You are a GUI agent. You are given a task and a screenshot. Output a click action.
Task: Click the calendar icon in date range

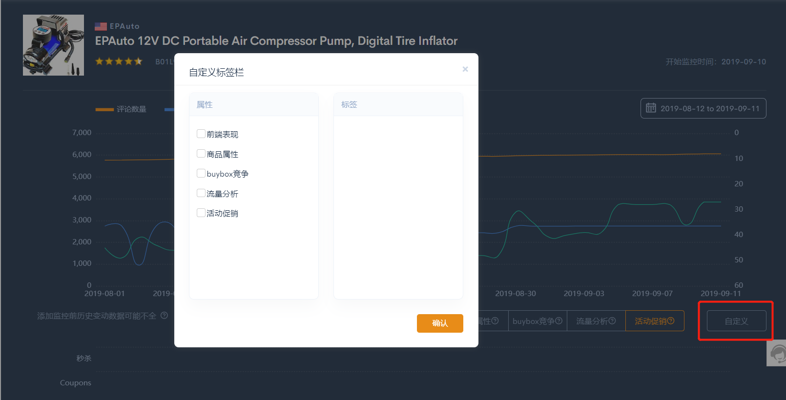tap(651, 108)
